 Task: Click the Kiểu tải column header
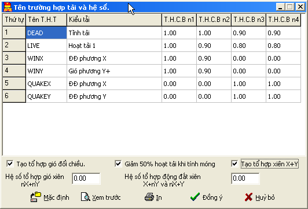[114, 20]
